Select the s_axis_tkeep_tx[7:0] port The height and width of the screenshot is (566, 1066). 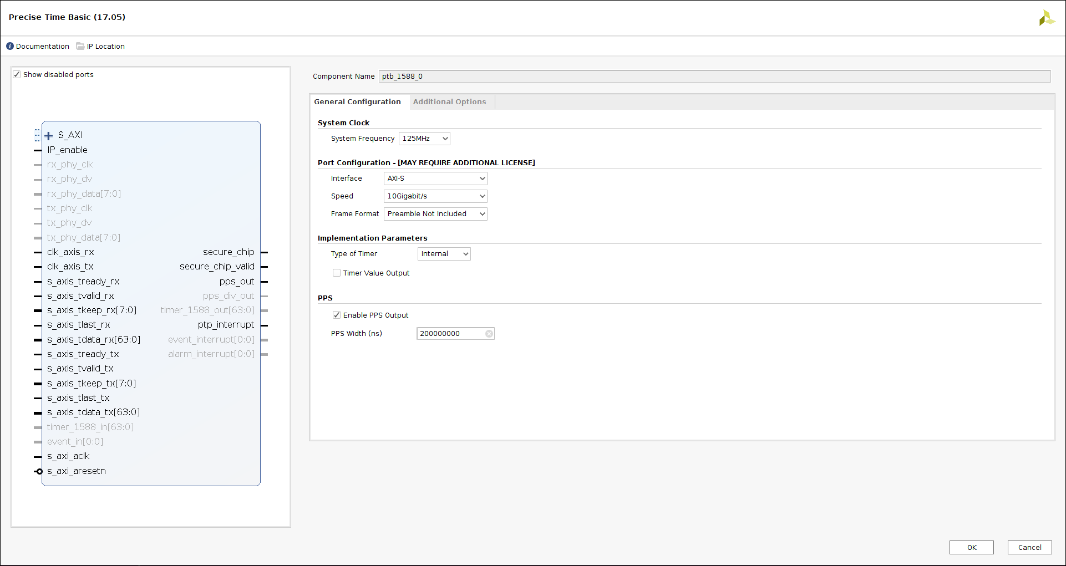pyautogui.click(x=92, y=384)
